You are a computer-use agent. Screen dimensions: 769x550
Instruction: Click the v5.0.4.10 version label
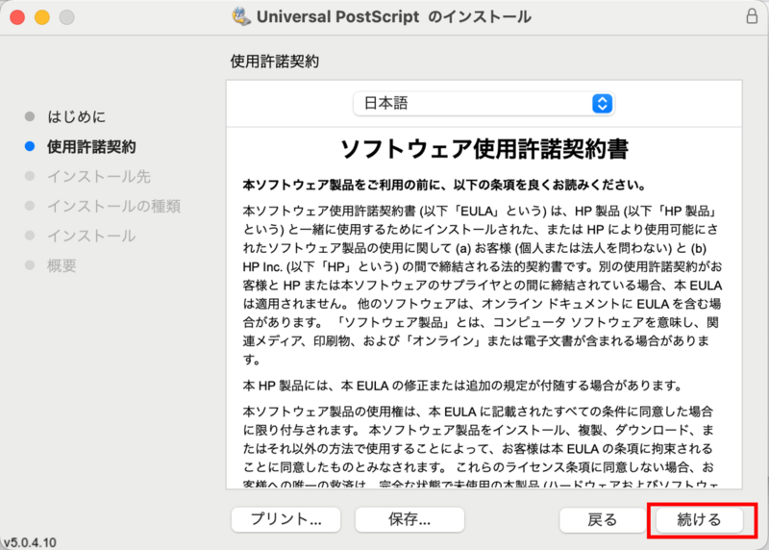click(x=29, y=542)
